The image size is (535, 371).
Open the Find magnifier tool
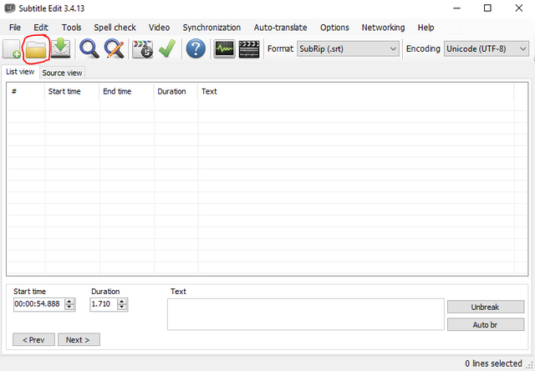89,48
